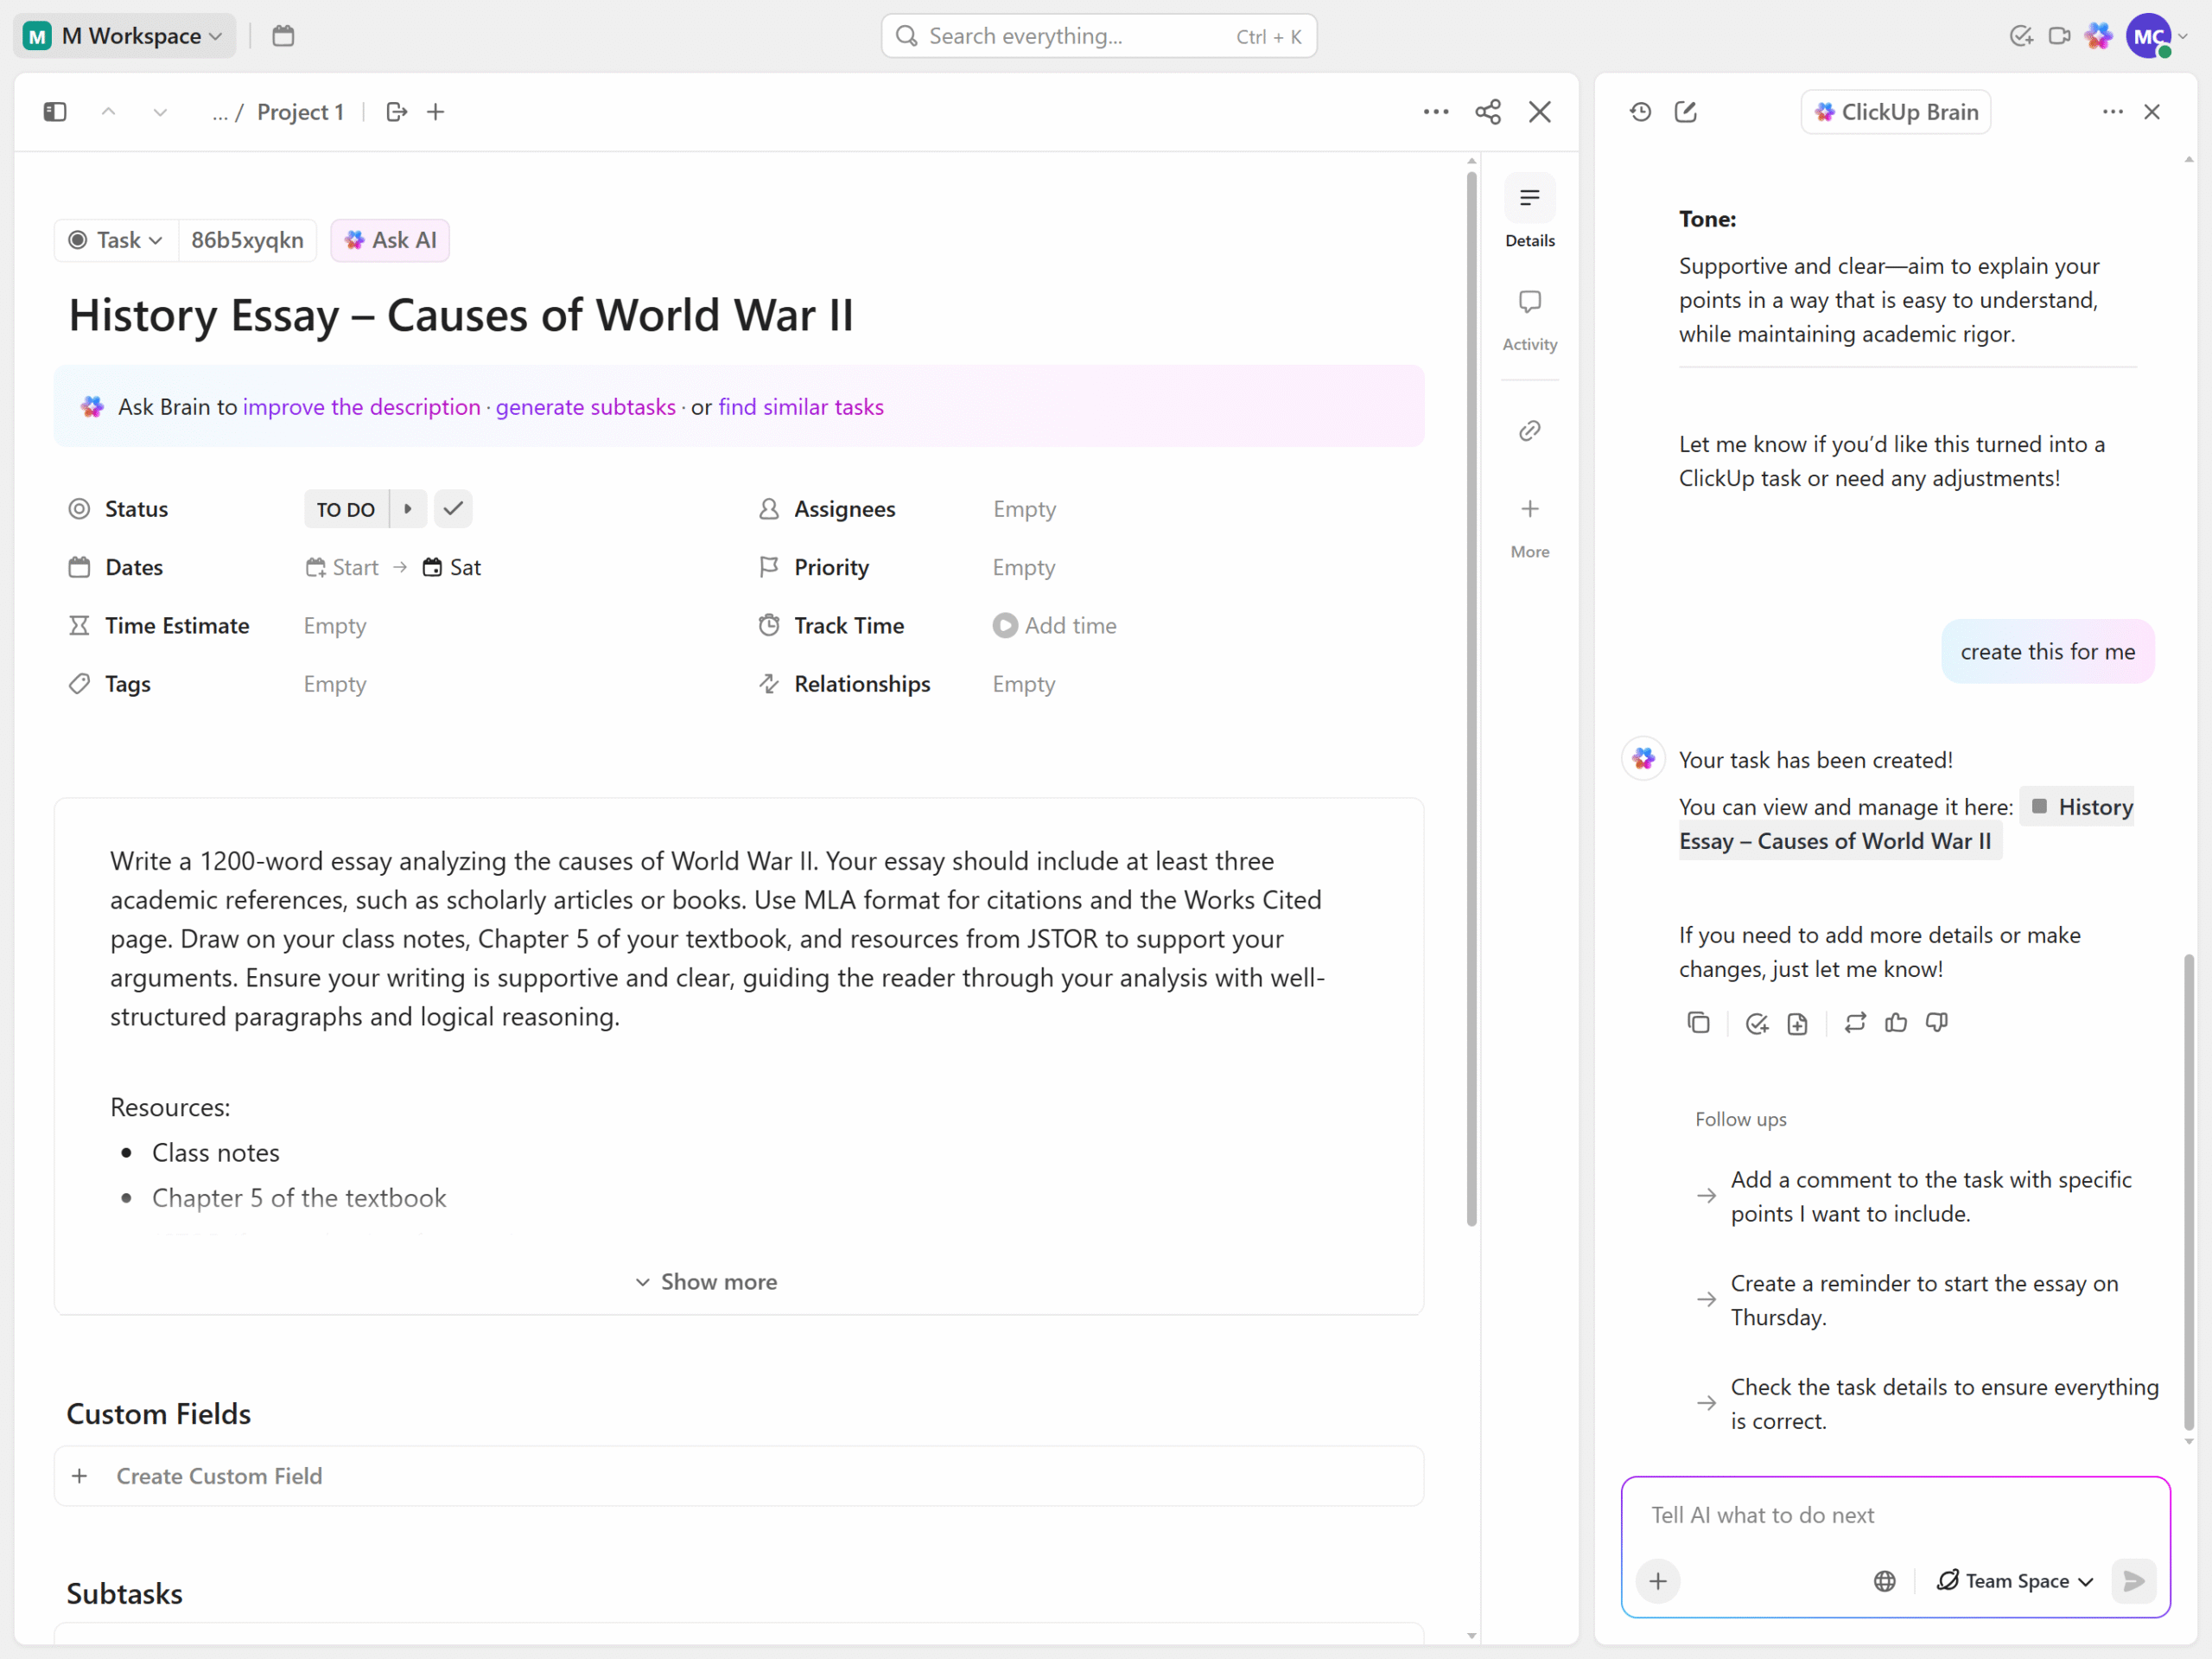Screen dimensions: 2212x1659
Task: Assign someone in Assignees Empty field
Action: (1024, 509)
